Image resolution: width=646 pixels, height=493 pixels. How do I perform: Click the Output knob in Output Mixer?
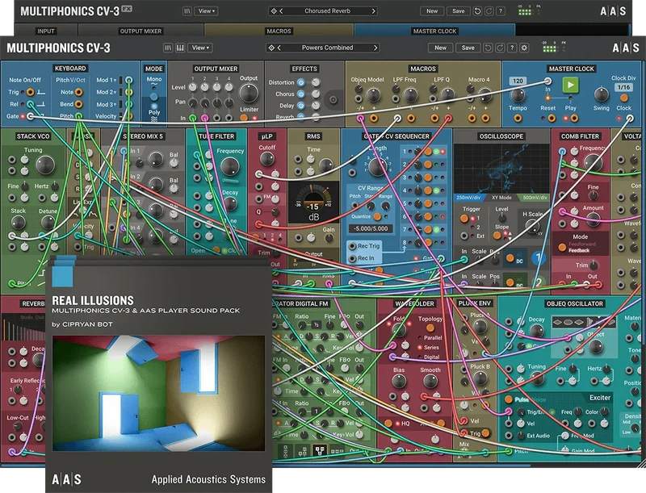pyautogui.click(x=249, y=94)
